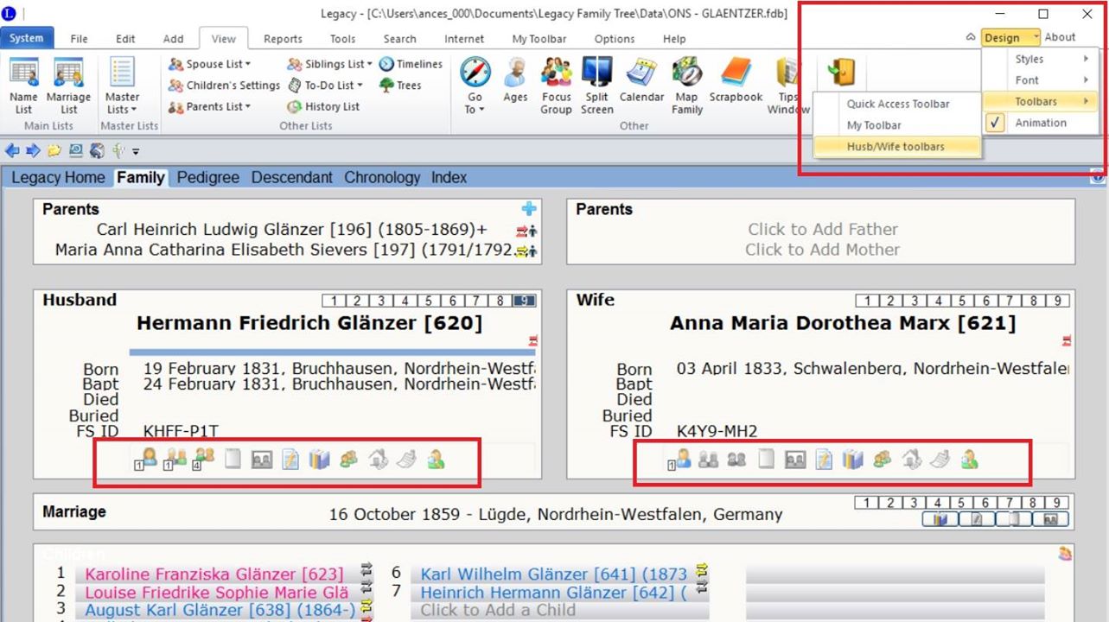The width and height of the screenshot is (1109, 622).
Task: Toggle tag 5 in the Husband panel
Action: [429, 301]
